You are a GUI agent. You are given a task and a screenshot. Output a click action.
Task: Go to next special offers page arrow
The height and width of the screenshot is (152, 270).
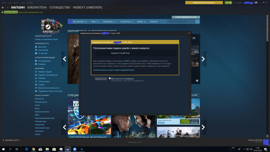tap(203, 127)
